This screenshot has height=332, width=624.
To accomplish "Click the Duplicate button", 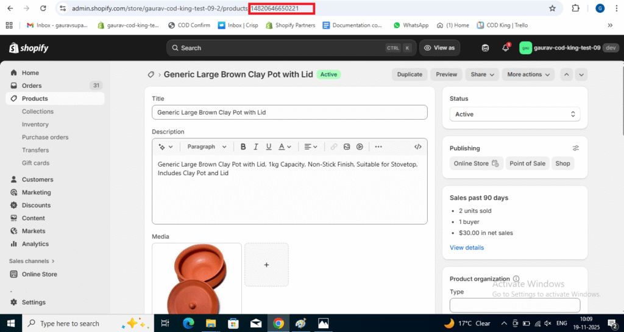I will [x=409, y=74].
